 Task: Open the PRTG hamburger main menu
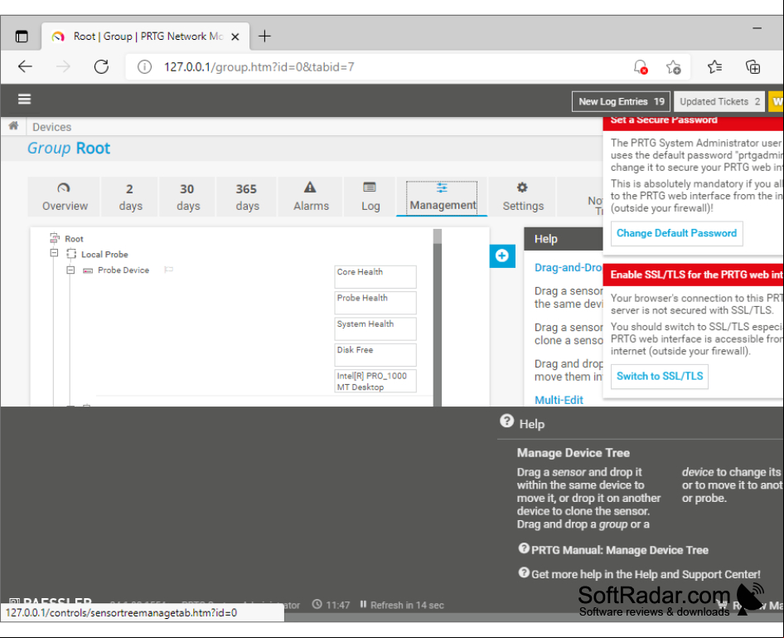(x=25, y=99)
